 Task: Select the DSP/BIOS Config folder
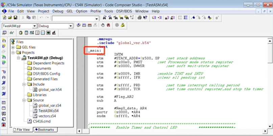point(47,74)
